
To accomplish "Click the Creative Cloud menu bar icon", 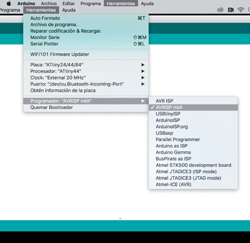I will (220, 10).
